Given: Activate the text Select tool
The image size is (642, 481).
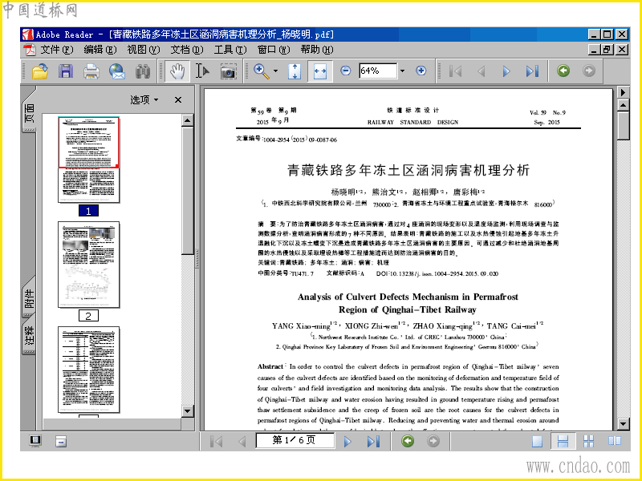Looking at the screenshot, I should click(x=202, y=71).
